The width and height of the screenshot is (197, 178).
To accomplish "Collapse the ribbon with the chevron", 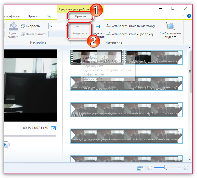I will (x=183, y=16).
